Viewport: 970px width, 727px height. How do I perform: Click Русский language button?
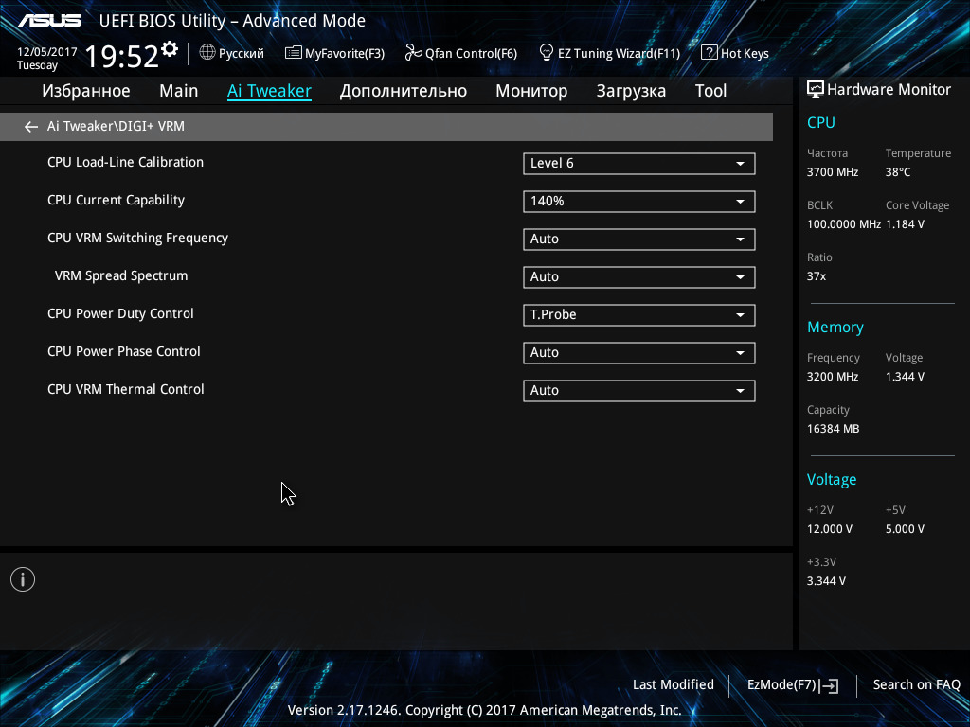coord(242,53)
